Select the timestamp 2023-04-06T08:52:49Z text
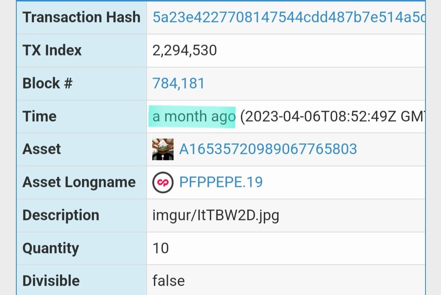Viewport: 441px width, 295px height. tap(321, 117)
